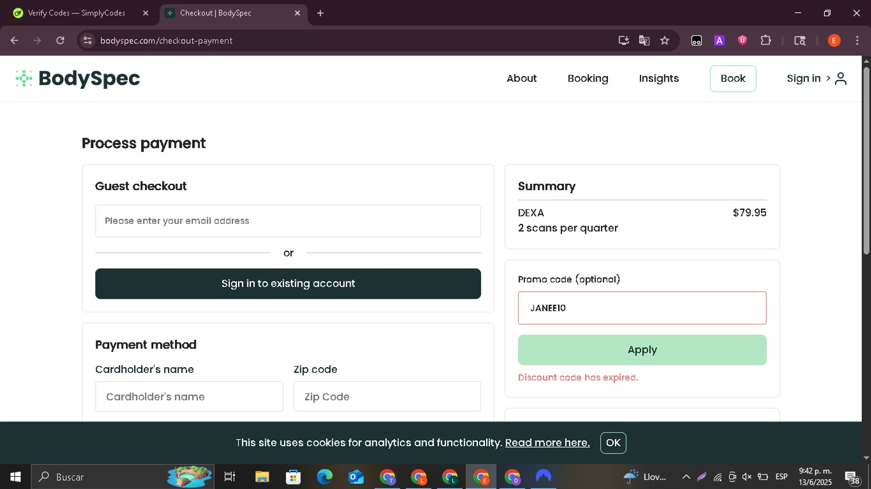The height and width of the screenshot is (489, 871).
Task: Click the BodySpec logo
Action: [x=78, y=78]
